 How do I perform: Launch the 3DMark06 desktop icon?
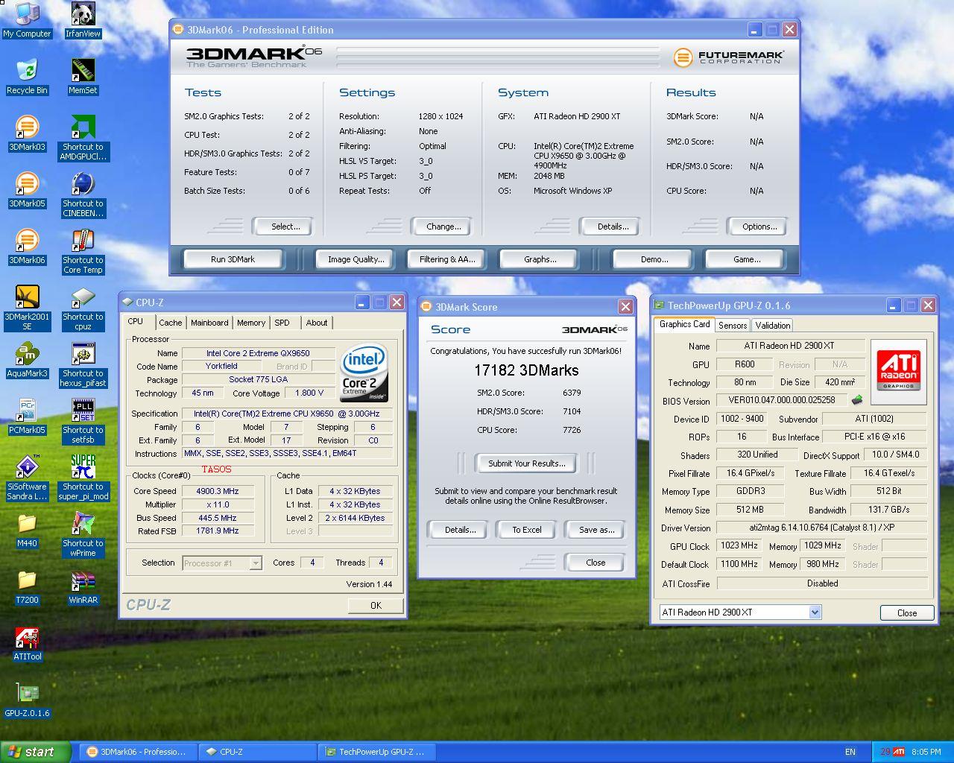27,247
